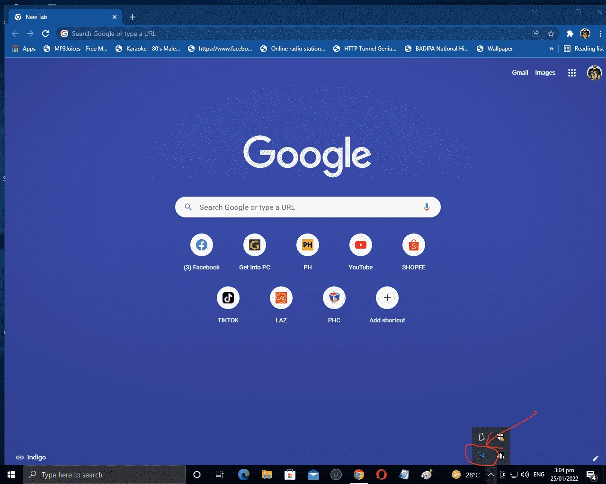The height and width of the screenshot is (484, 606).
Task: Open the PH shortcut
Action: (x=308, y=252)
